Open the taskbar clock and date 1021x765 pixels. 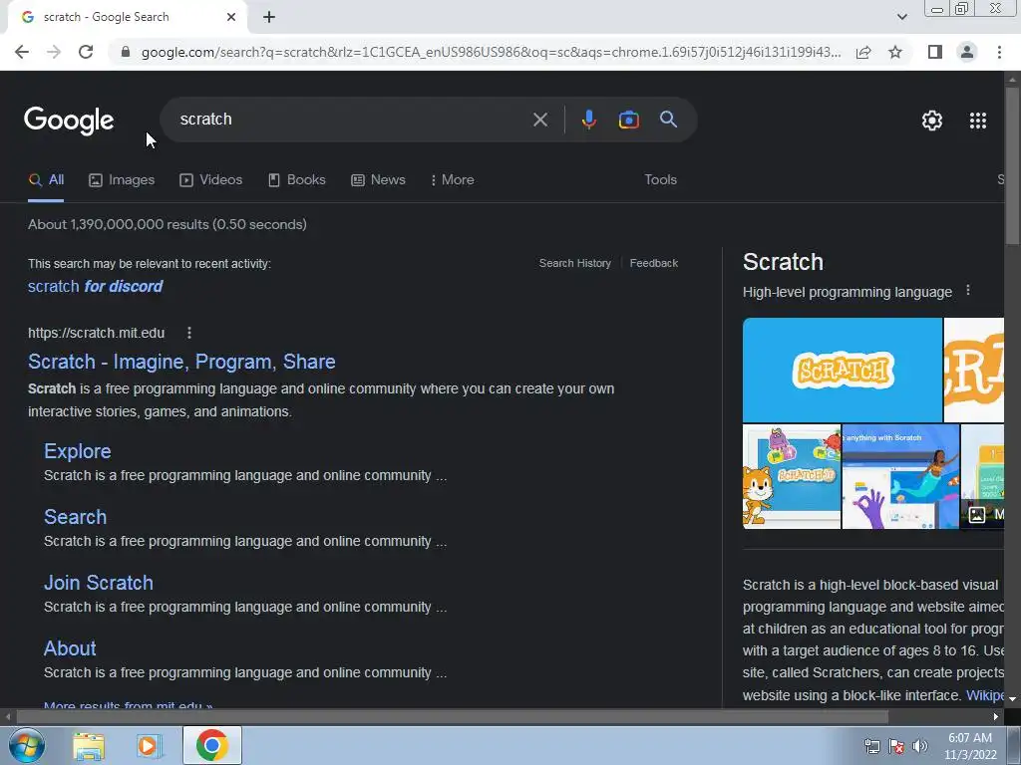pyautogui.click(x=970, y=746)
